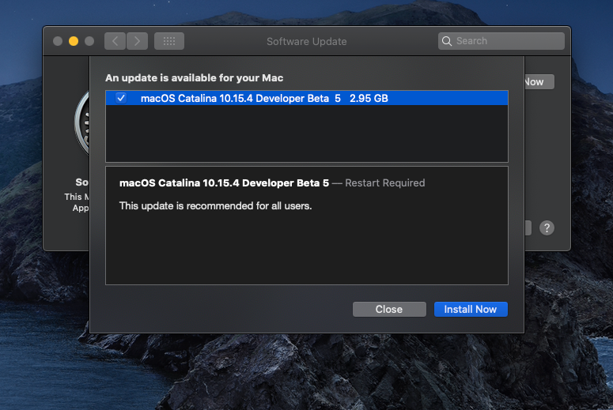Click the Restart Required label
This screenshot has width=613, height=410.
[x=384, y=182]
